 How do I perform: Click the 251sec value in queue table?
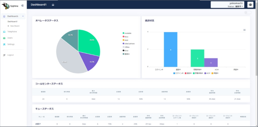pyautogui.click(x=148, y=124)
